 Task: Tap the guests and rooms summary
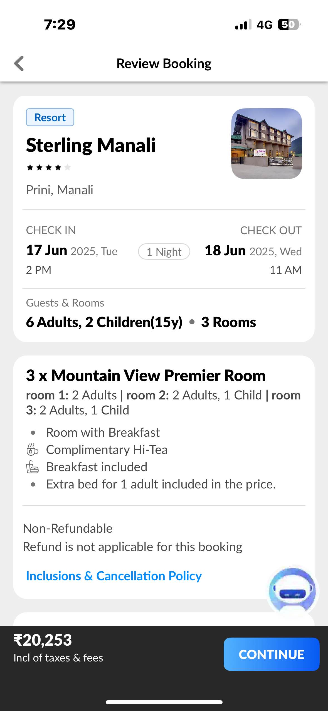tap(141, 322)
